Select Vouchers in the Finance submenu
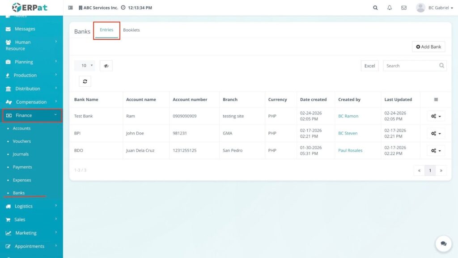Screen dimensions: 458x258 pyautogui.click(x=22, y=141)
